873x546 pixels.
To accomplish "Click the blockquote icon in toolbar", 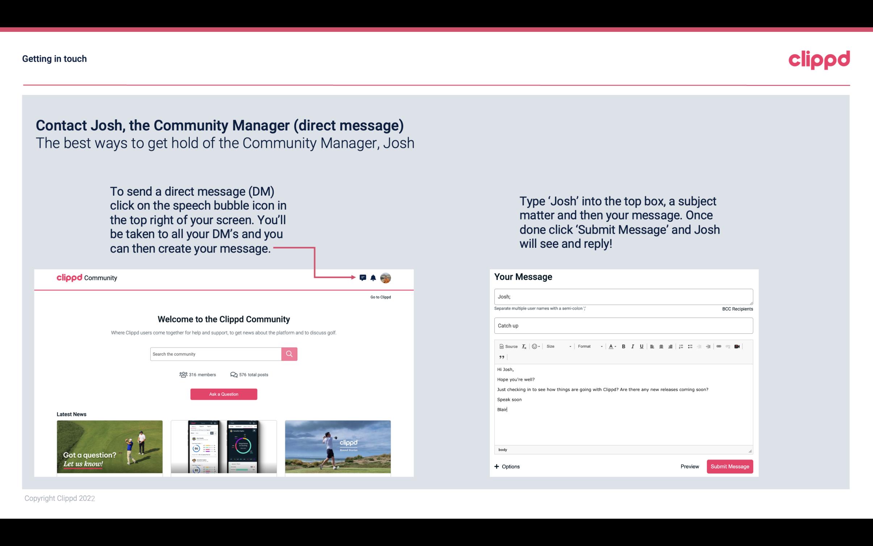I will pos(501,357).
